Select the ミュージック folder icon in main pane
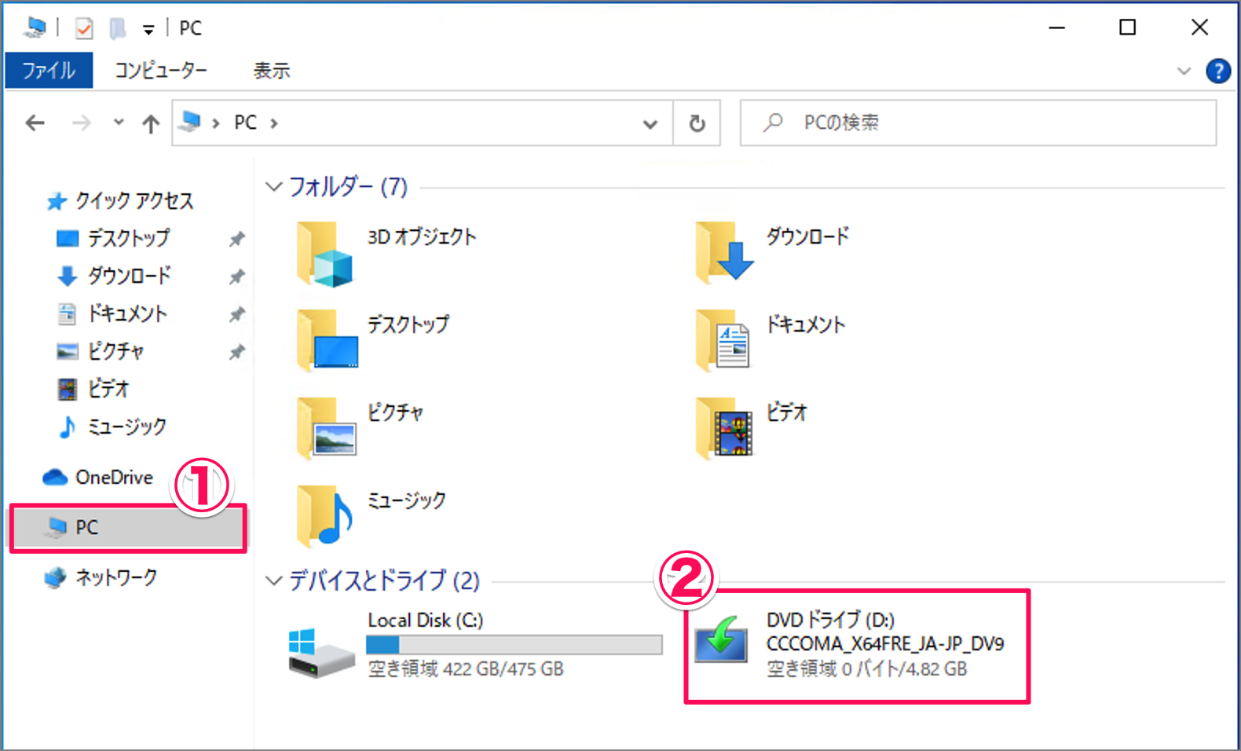Screen dimensions: 1241x751 click(x=324, y=516)
